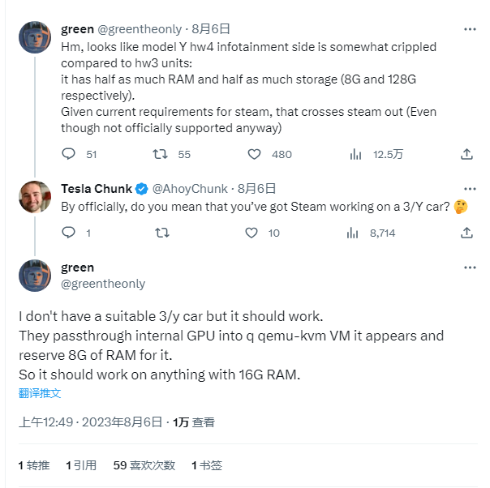Open Tesla Chunk's profile avatar

tap(35, 197)
